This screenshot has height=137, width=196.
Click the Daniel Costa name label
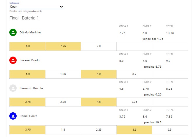tap(28, 116)
